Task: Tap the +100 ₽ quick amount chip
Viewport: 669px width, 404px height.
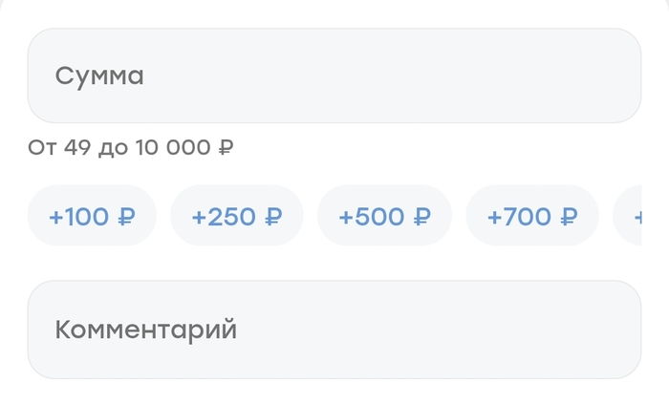Action: 92,217
